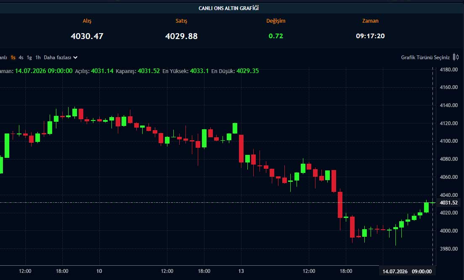Image resolution: width=464 pixels, height=280 pixels.
Task: Open the chart type candlestick icon
Action: pos(456,57)
